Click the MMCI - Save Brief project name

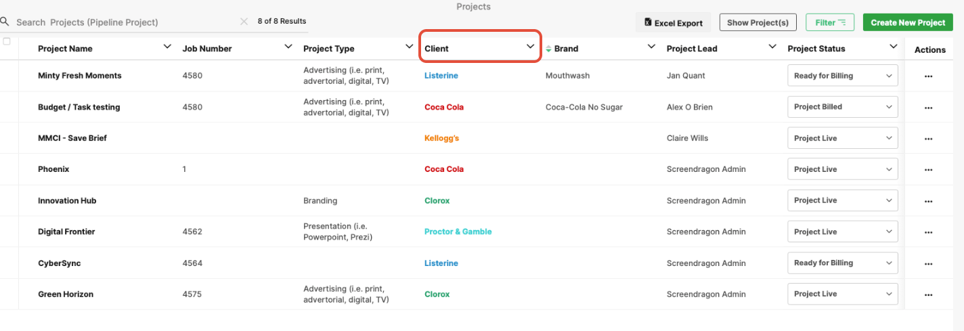[x=72, y=138]
